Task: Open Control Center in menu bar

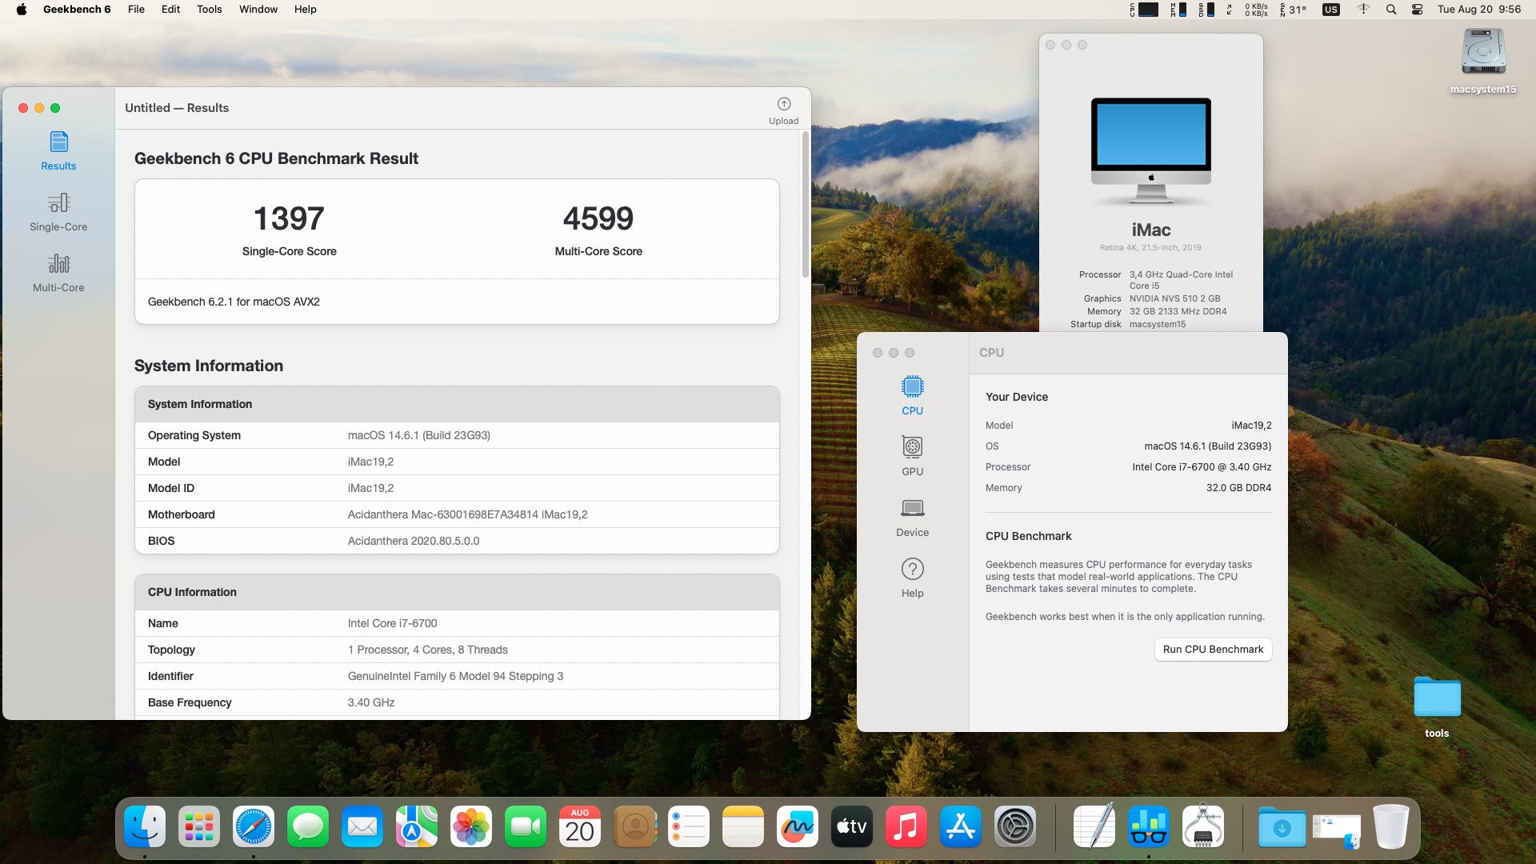Action: click(1417, 10)
